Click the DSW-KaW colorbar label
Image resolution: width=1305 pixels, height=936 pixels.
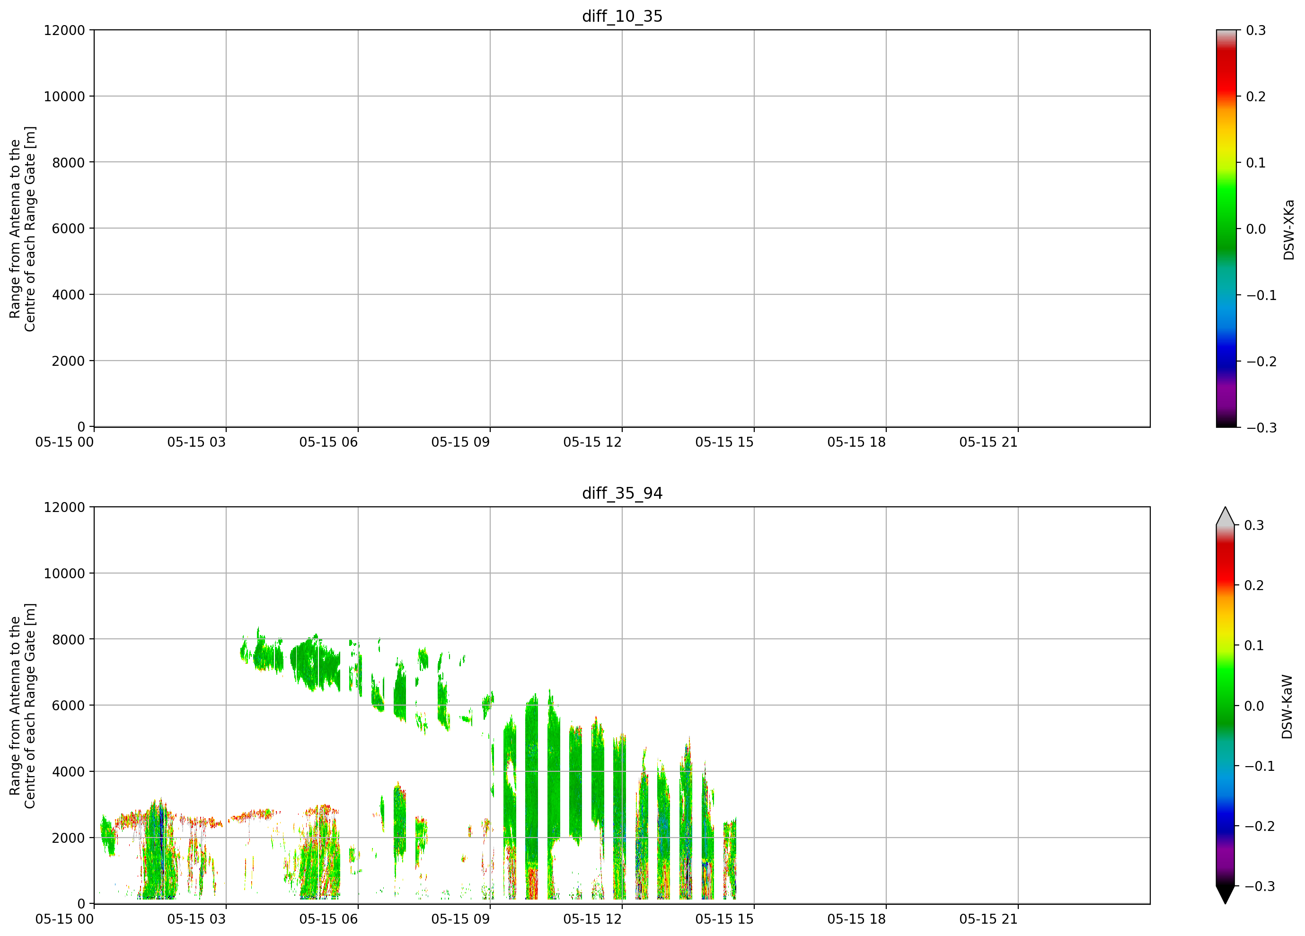tap(1287, 706)
